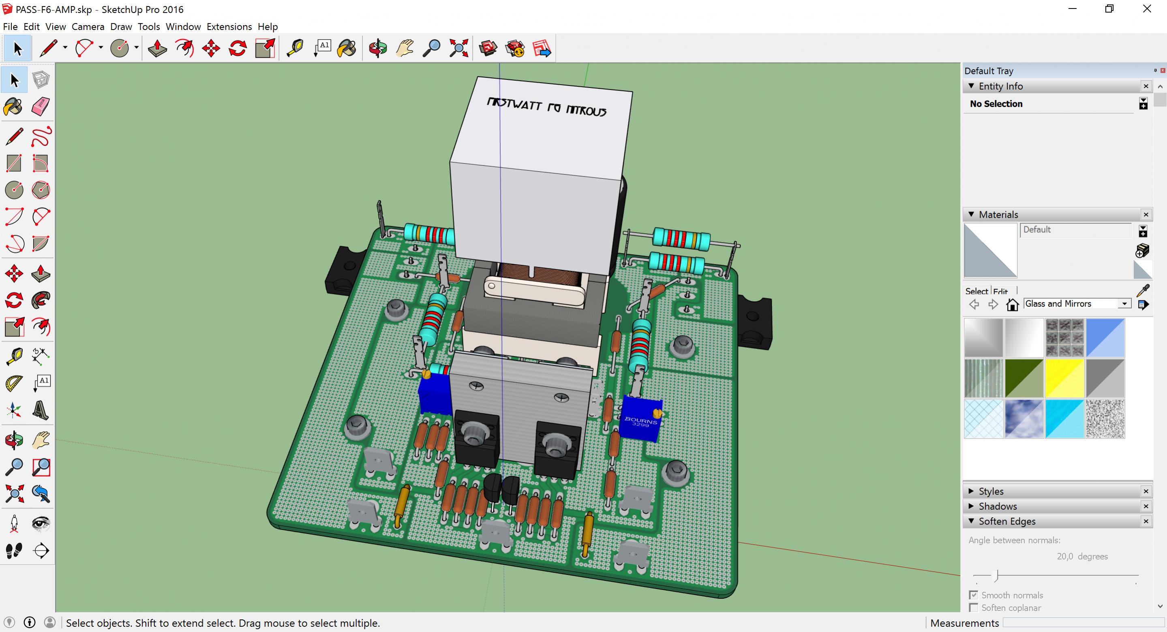Open the Tools menu
Screen dimensions: 1167x632
pyautogui.click(x=149, y=26)
